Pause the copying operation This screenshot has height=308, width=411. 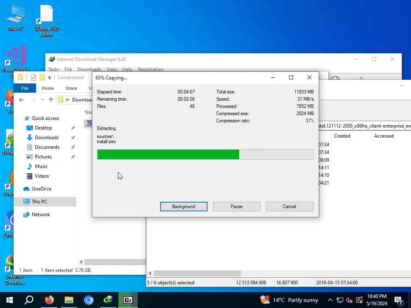[x=237, y=207]
